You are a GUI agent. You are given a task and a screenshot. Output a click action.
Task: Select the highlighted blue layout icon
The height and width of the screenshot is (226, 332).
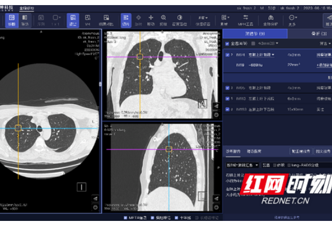pyautogui.click(x=73, y=20)
